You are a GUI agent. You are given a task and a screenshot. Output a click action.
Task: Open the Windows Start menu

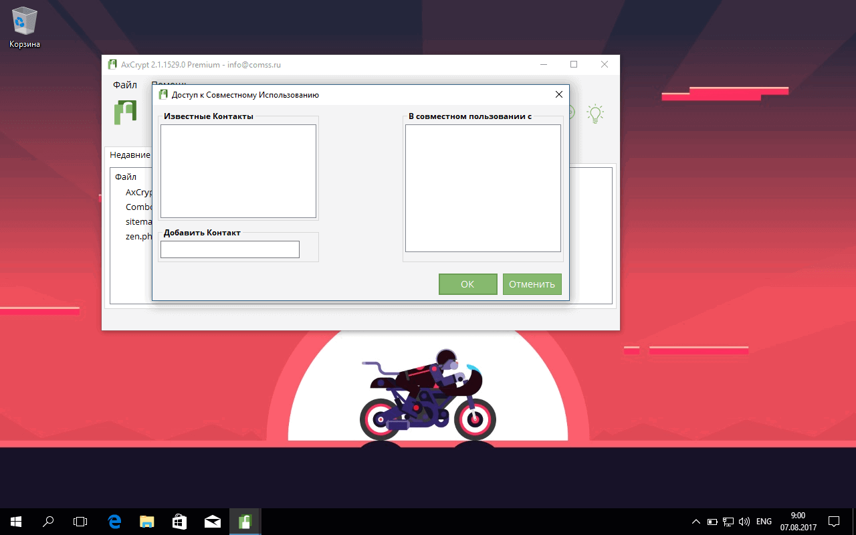pyautogui.click(x=16, y=522)
